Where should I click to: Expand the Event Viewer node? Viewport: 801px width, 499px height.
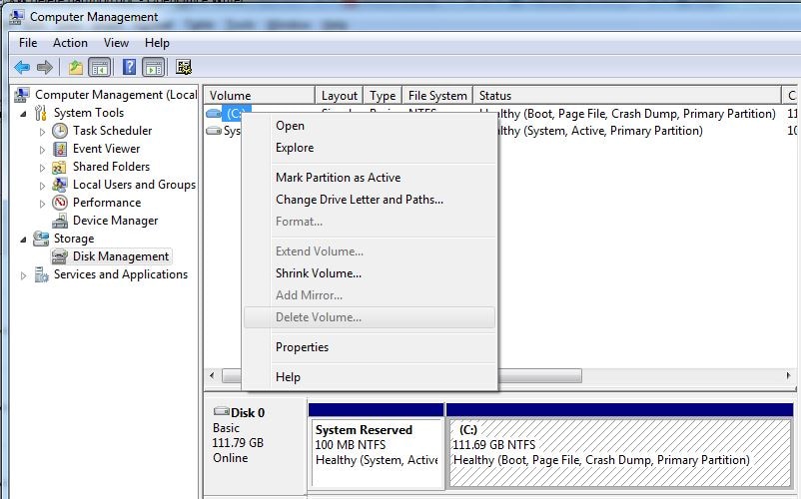pyautogui.click(x=42, y=150)
